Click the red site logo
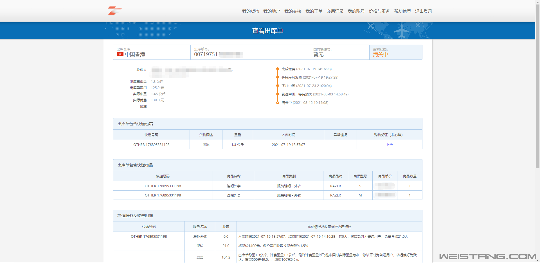Viewport: 540px width, 263px height. coord(114,11)
